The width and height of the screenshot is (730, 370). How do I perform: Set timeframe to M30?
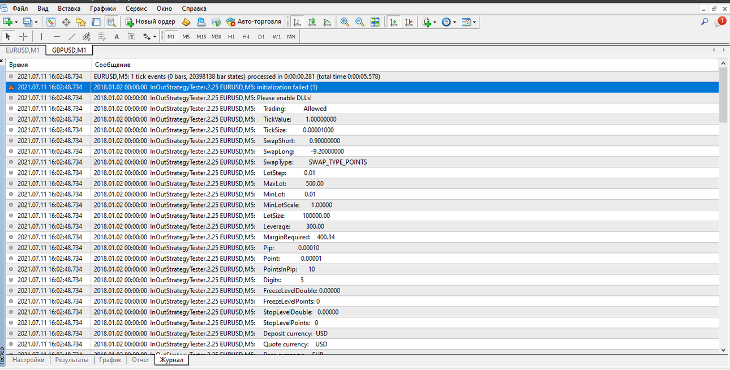click(216, 36)
